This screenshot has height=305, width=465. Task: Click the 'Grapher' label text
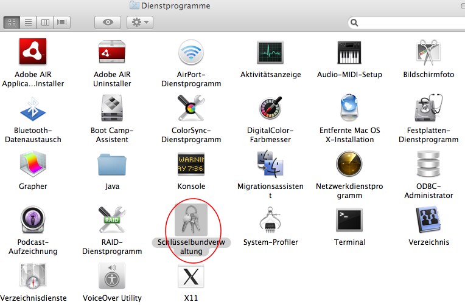pyautogui.click(x=33, y=187)
